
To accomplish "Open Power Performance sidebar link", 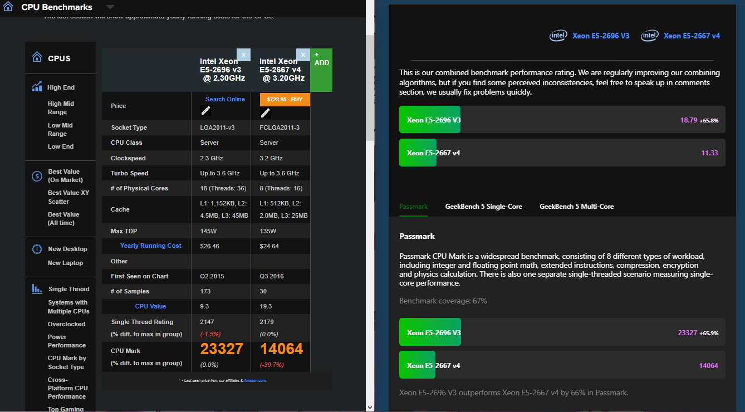I will point(67,341).
